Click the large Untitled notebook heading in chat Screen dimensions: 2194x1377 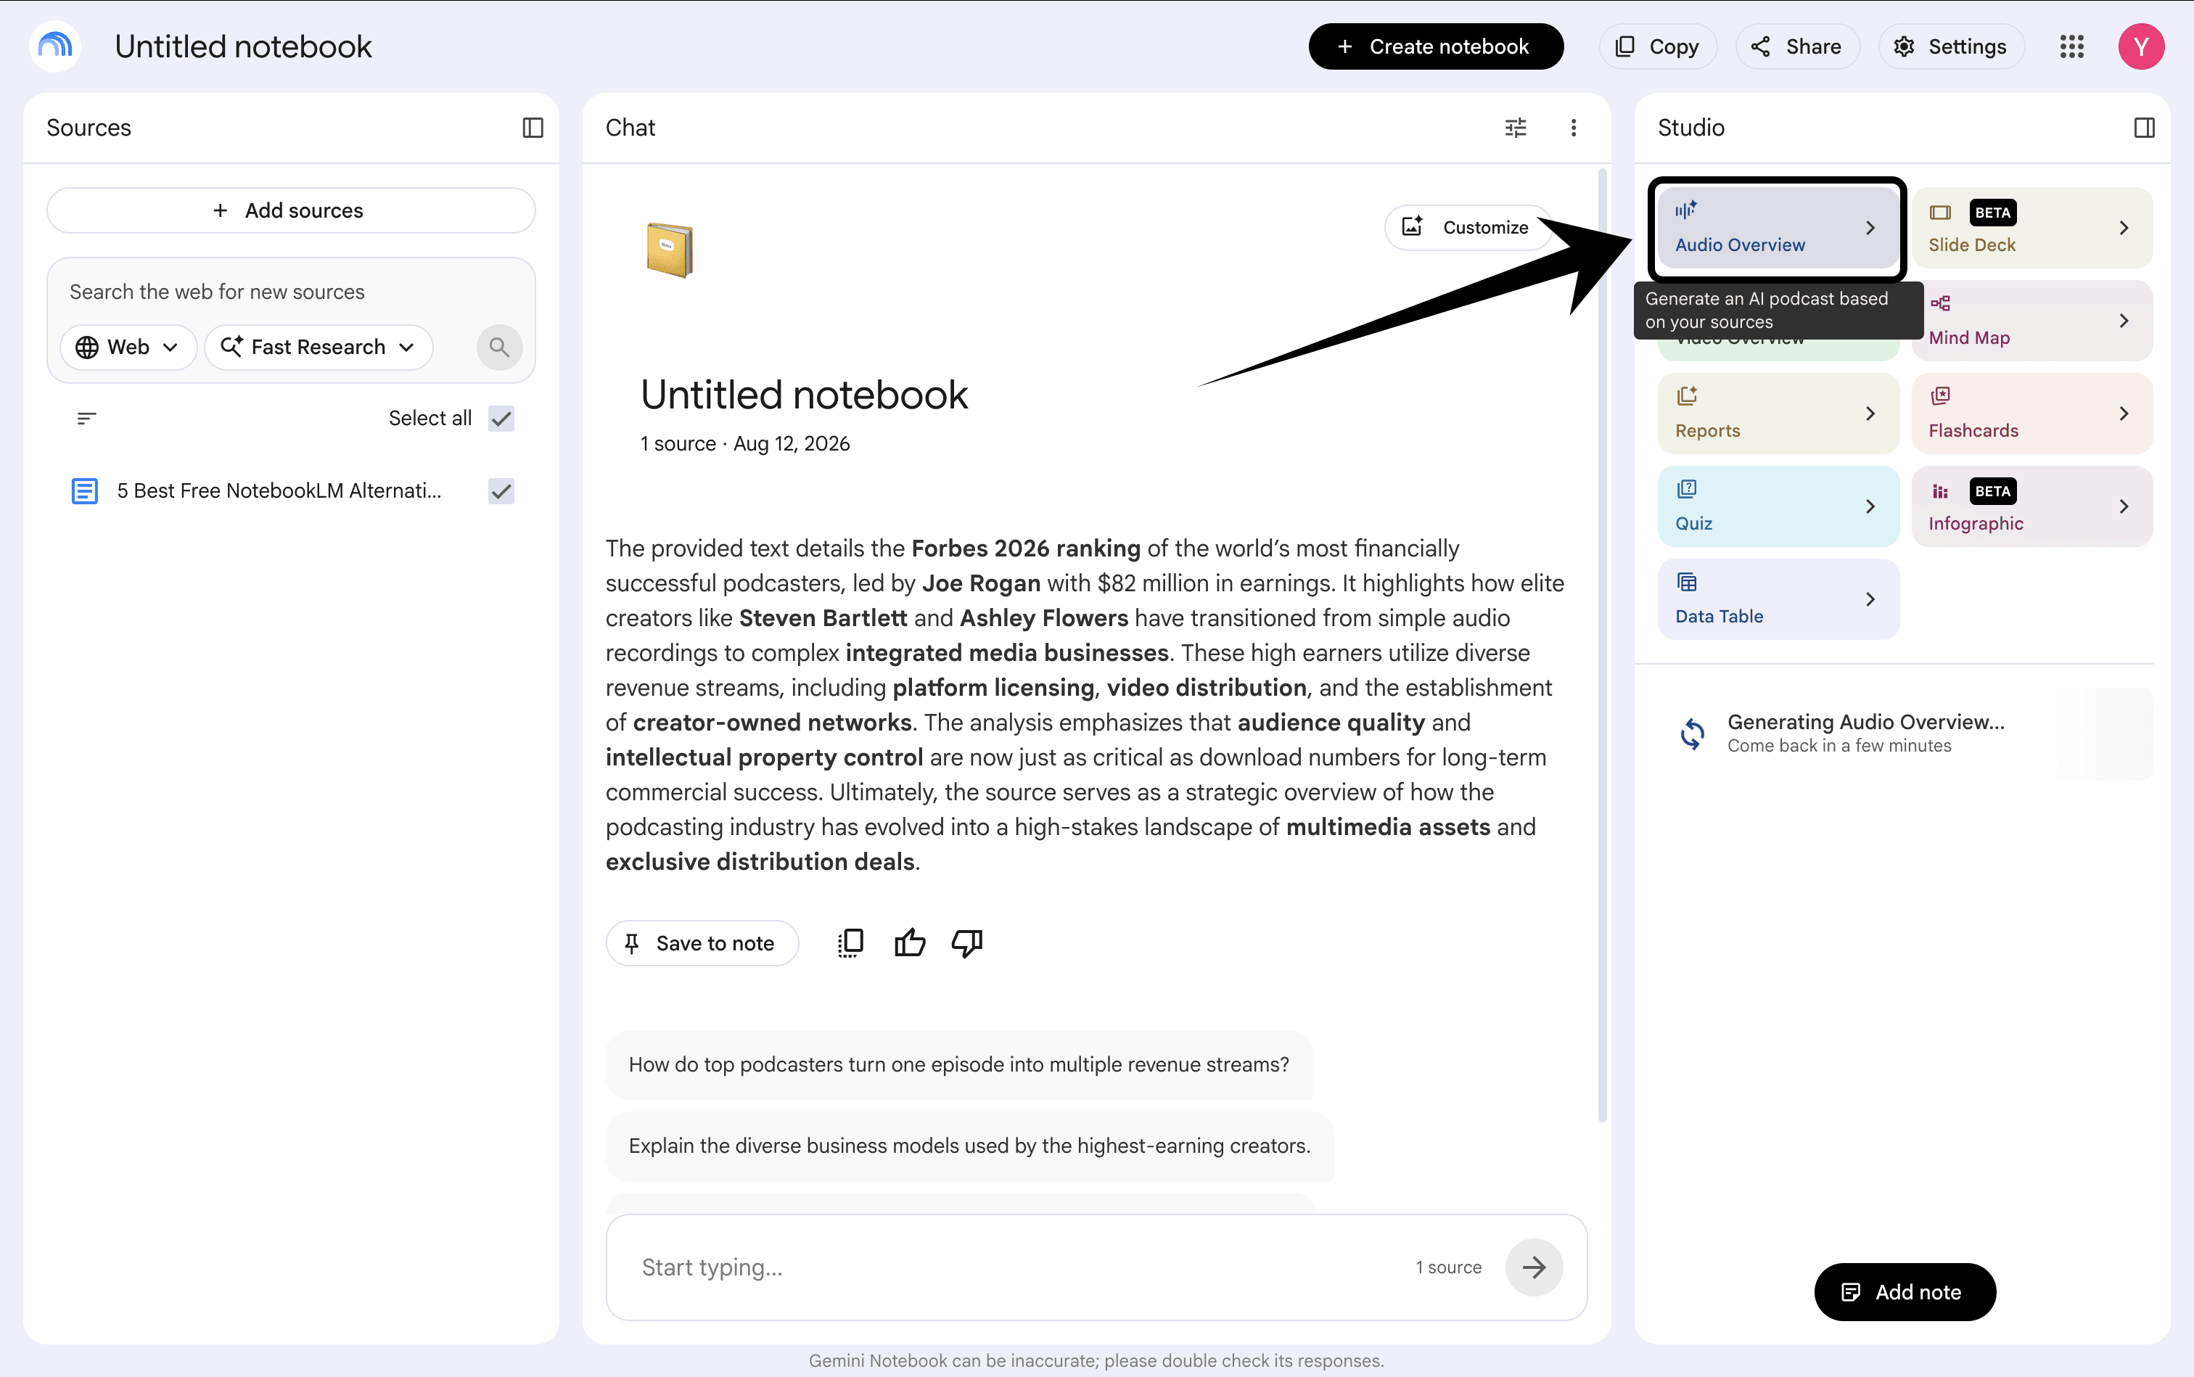coord(804,395)
